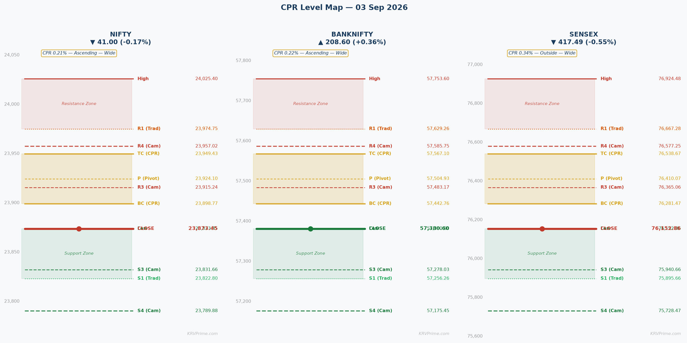Click the SENSEX S4 (Cam) value 75,728.47

coord(670,311)
